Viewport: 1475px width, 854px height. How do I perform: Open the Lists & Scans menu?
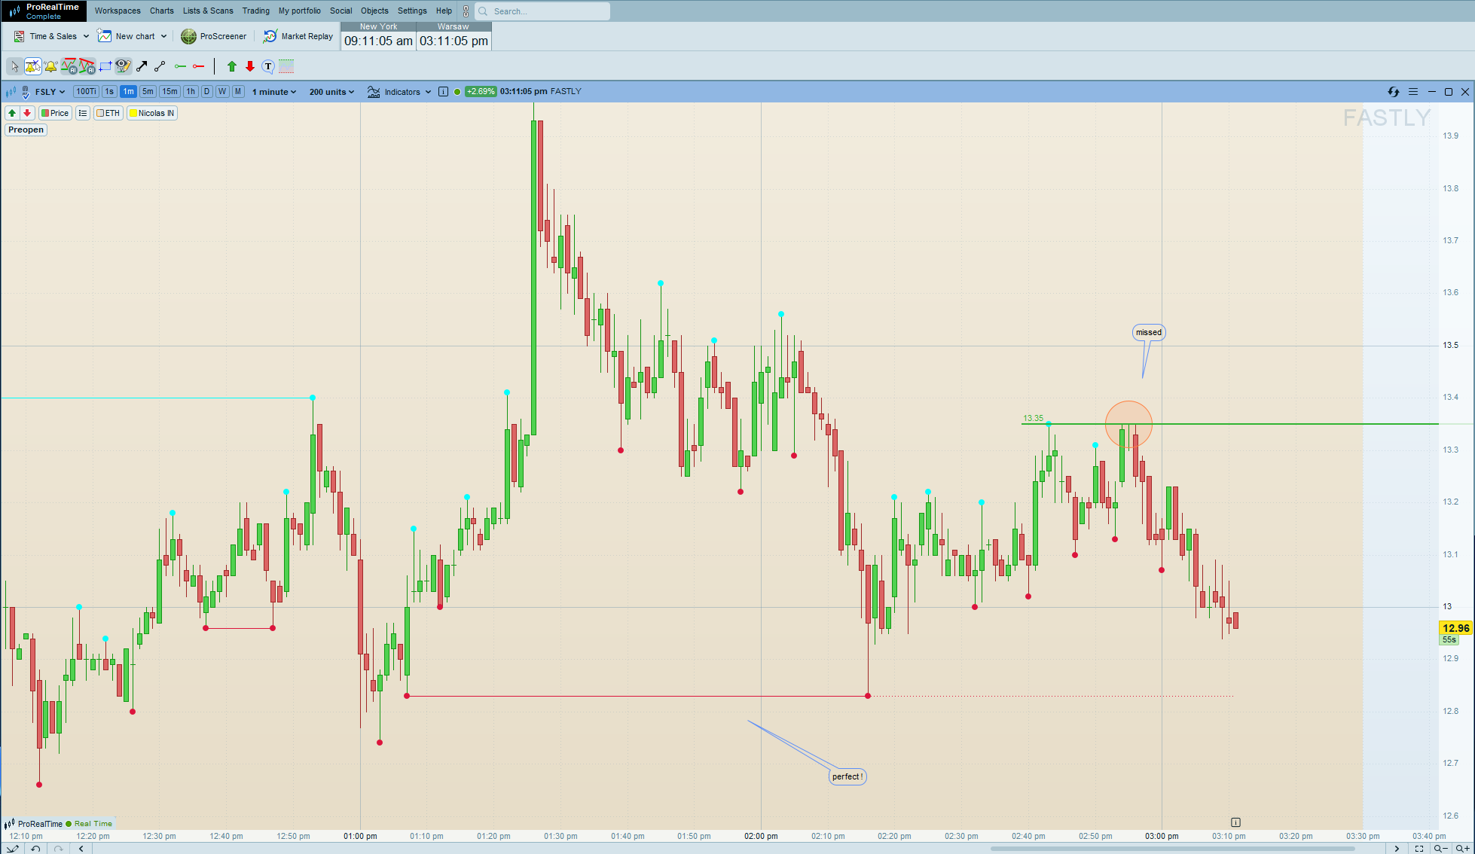pos(208,11)
